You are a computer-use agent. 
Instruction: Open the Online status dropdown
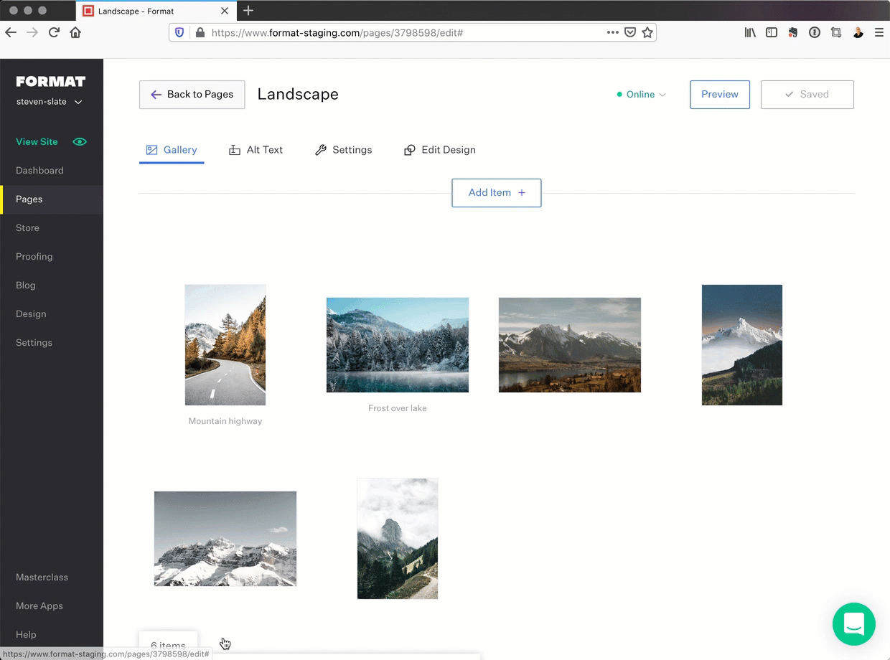click(642, 95)
